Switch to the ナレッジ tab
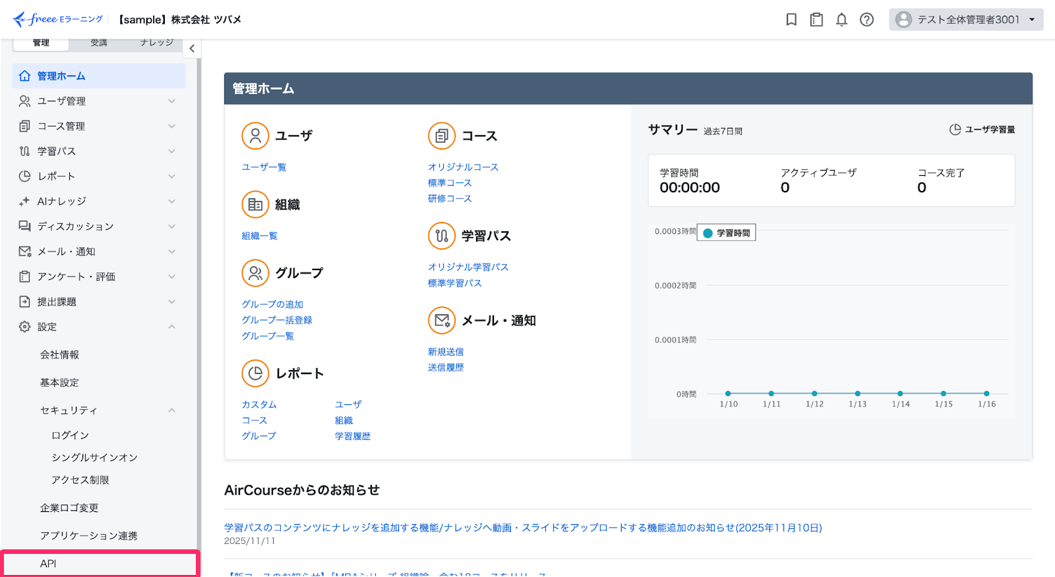Image resolution: width=1055 pixels, height=577 pixels. point(156,43)
